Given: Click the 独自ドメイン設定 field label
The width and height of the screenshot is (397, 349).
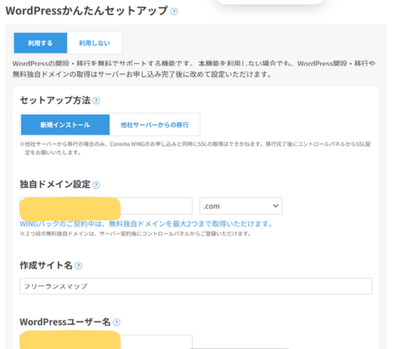Looking at the screenshot, I should [x=55, y=185].
